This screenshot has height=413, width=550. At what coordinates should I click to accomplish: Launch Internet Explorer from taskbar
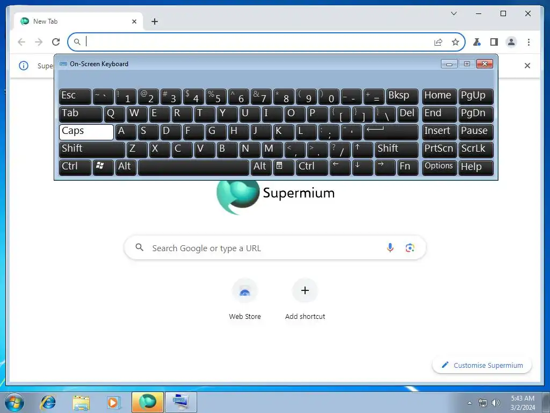[48, 402]
